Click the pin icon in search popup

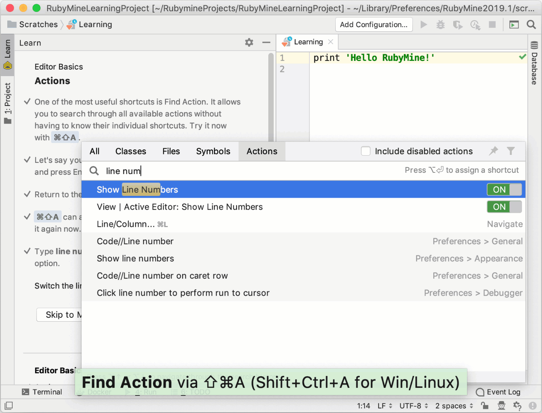(494, 151)
